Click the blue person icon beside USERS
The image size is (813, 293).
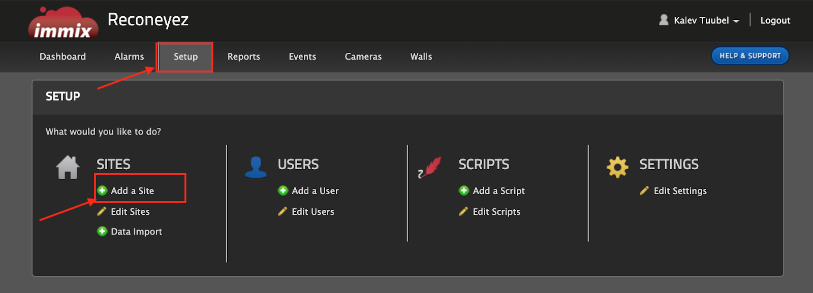256,167
